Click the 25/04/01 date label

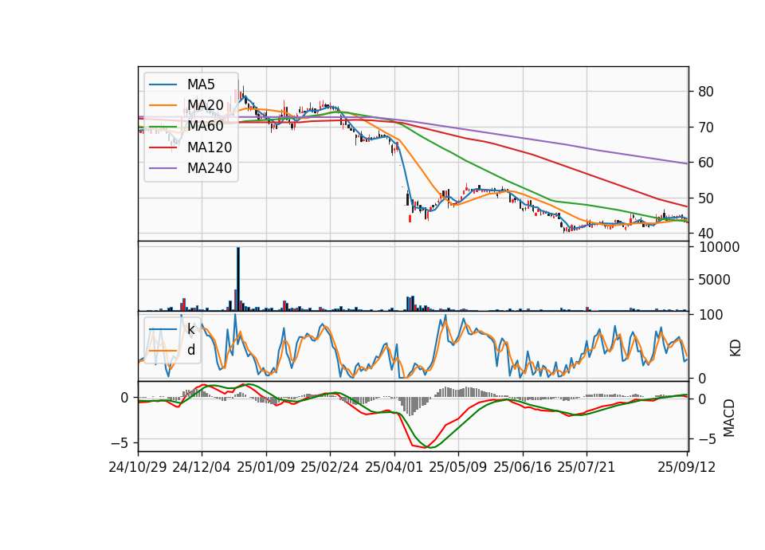click(394, 467)
